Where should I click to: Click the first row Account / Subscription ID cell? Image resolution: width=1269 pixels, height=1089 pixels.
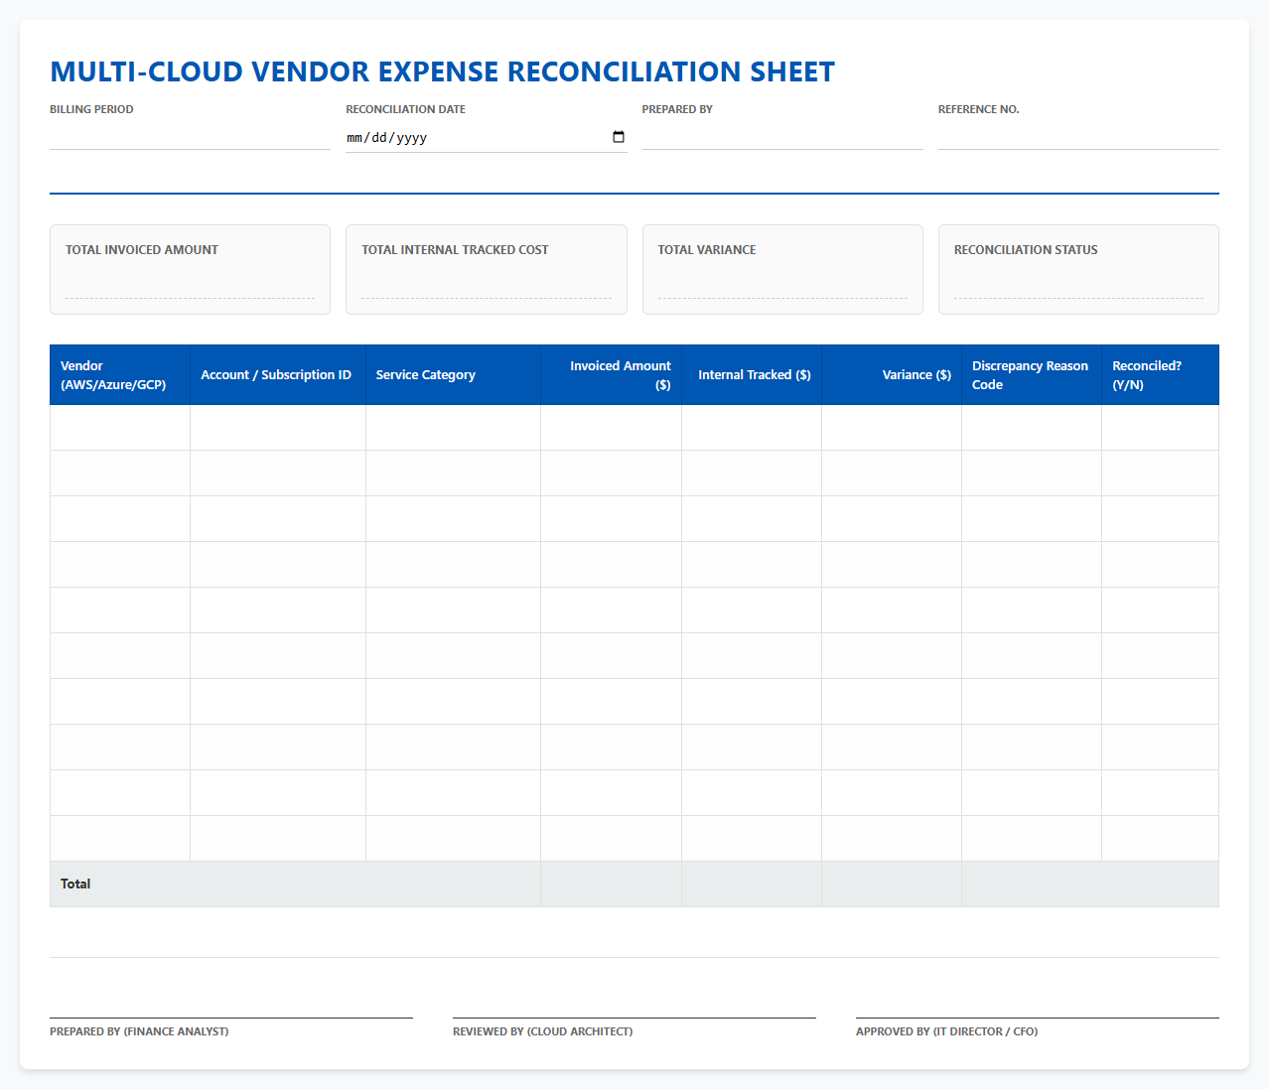tap(278, 428)
